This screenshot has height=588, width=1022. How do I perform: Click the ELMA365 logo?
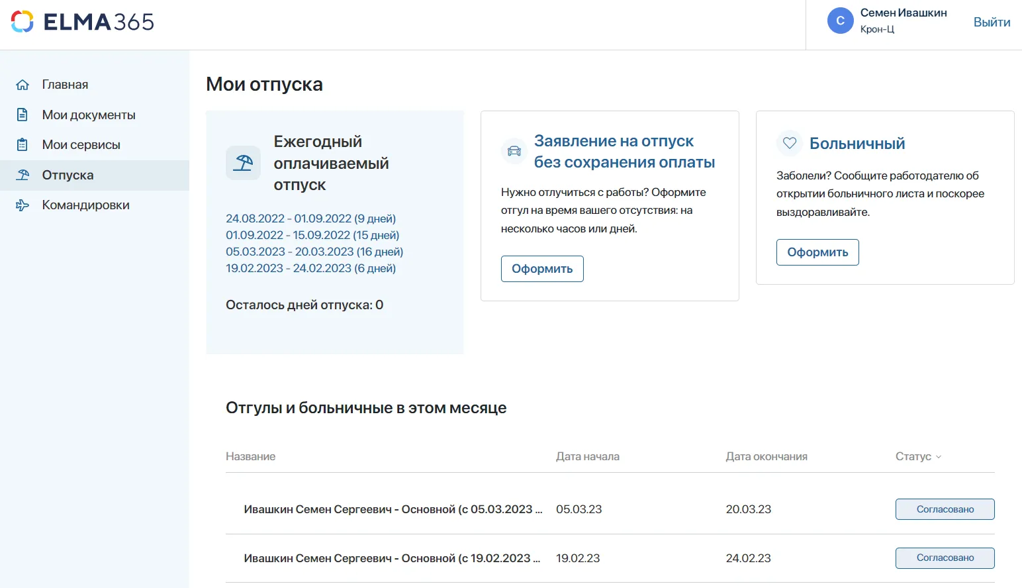coord(81,21)
